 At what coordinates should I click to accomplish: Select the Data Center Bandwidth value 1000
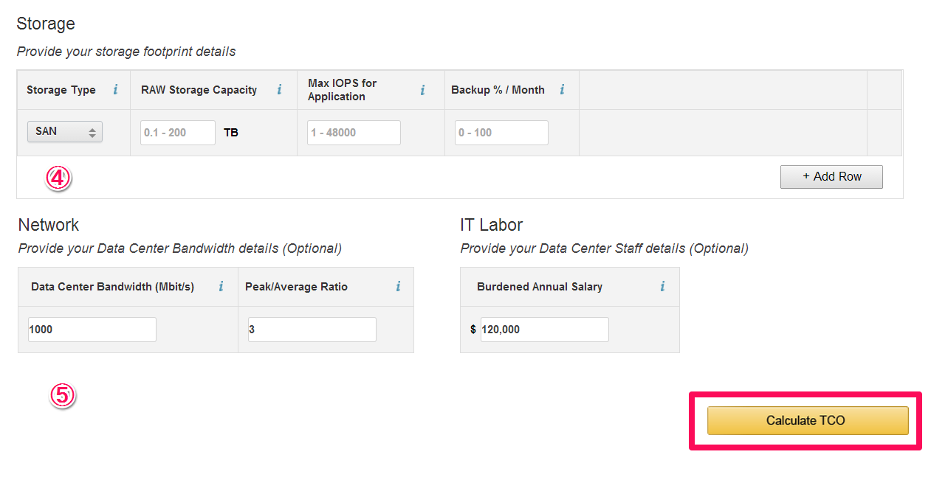(x=92, y=329)
